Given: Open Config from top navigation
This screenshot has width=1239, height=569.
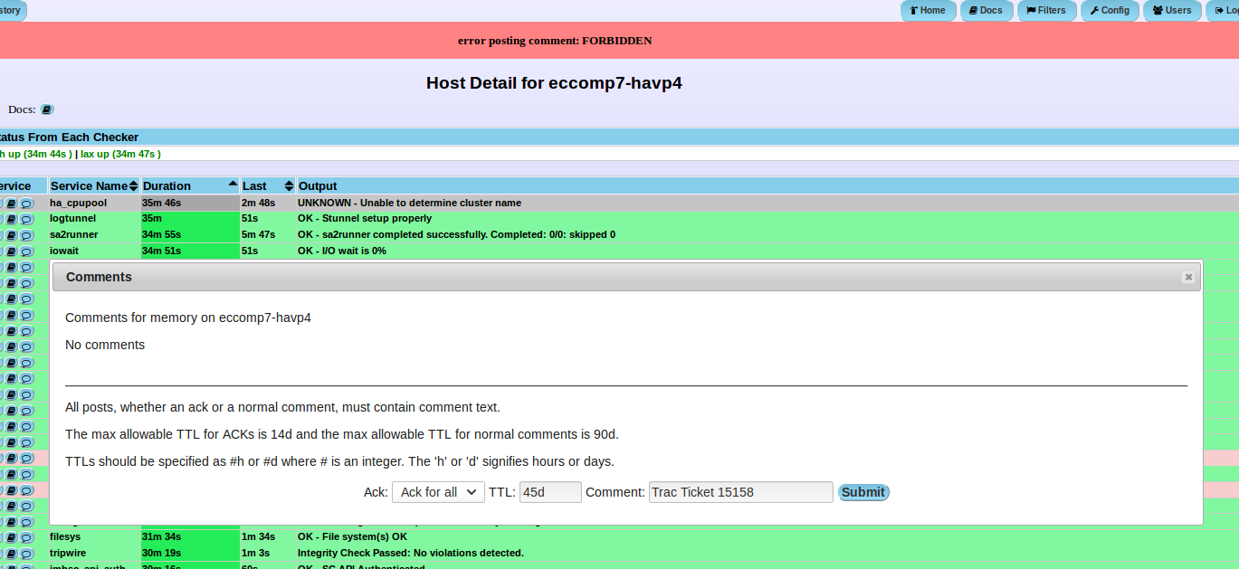Looking at the screenshot, I should coord(1110,11).
